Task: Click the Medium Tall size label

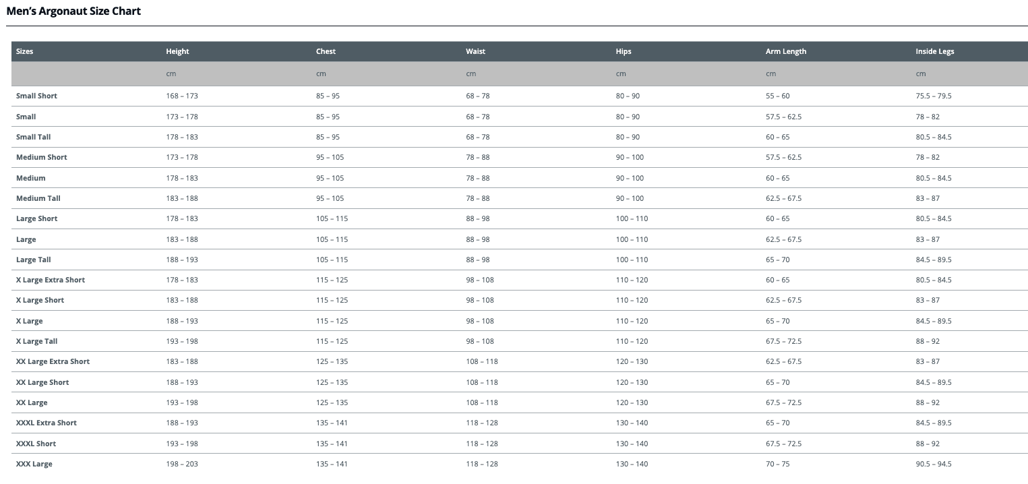Action: pos(38,198)
